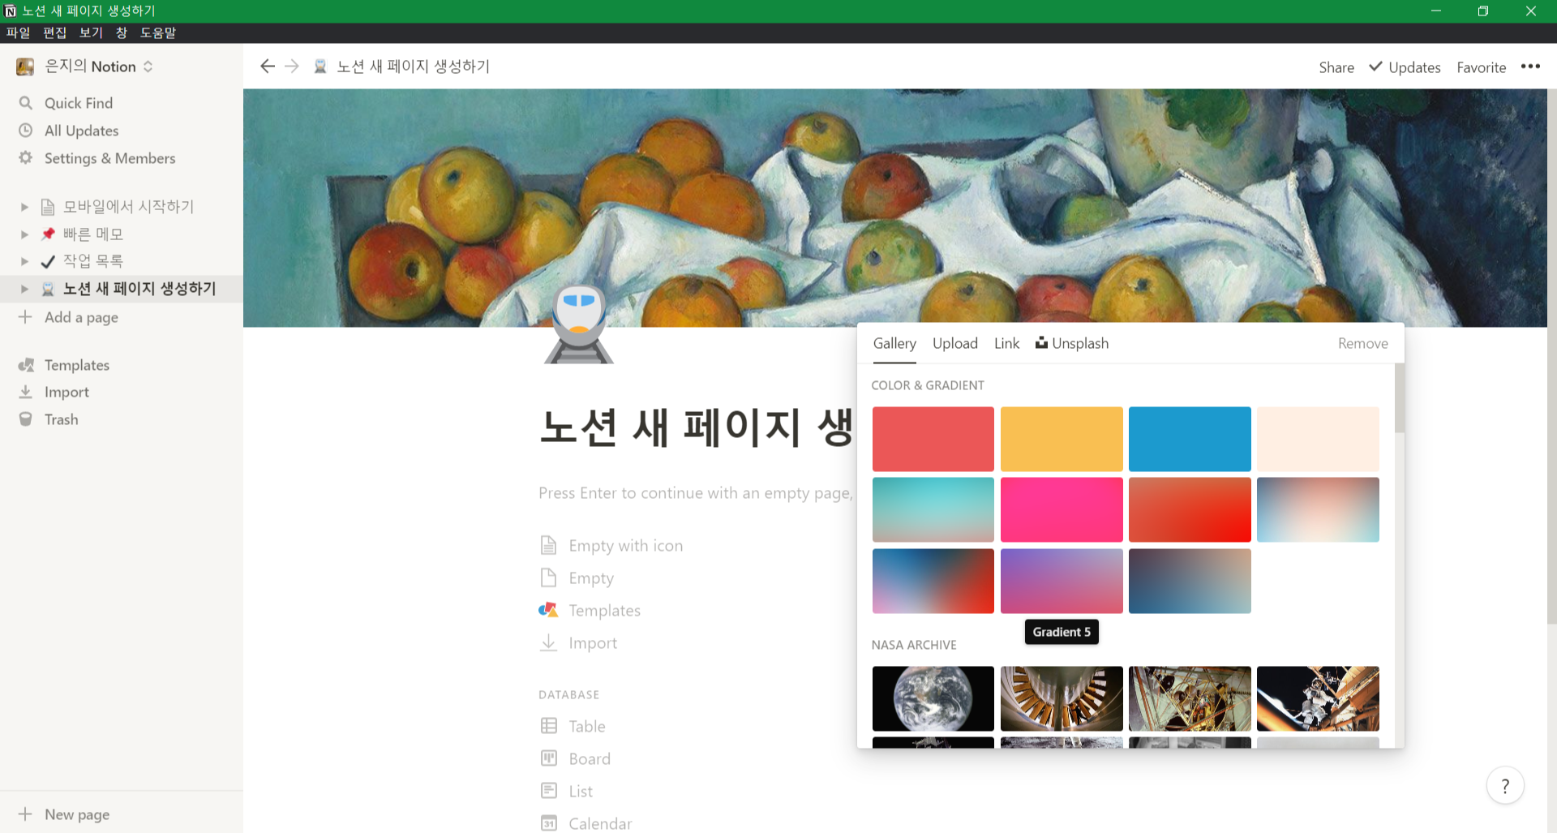Screen dimensions: 1557x833
Task: Open the 파일 menu
Action: click(x=18, y=32)
